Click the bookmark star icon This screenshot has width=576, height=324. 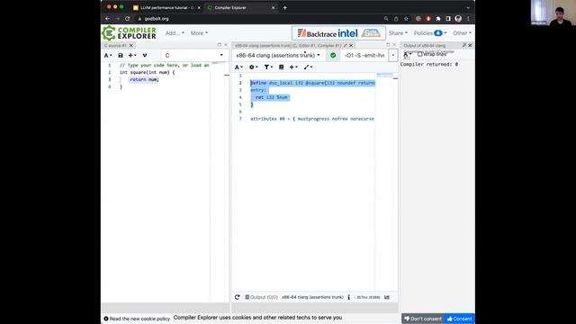click(406, 19)
